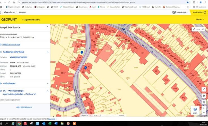Zoom in on the map
Image resolution: width=208 pixels, height=126 pixels.
[204, 108]
